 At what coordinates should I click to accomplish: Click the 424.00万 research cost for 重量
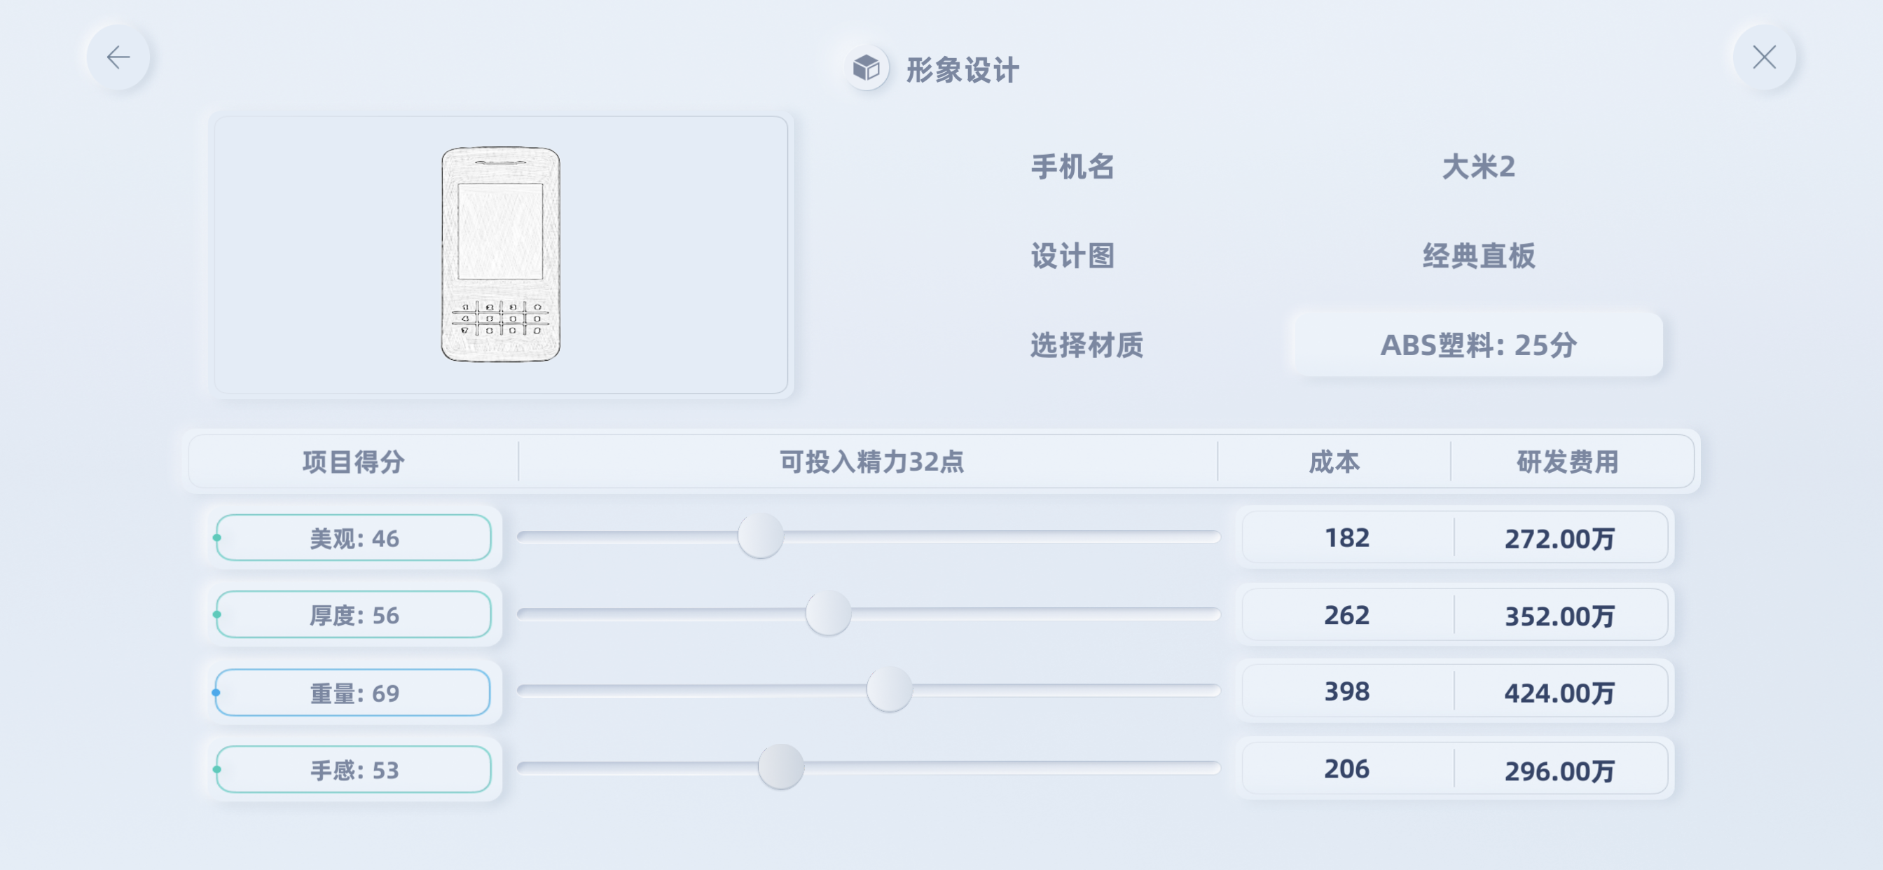pos(1559,692)
